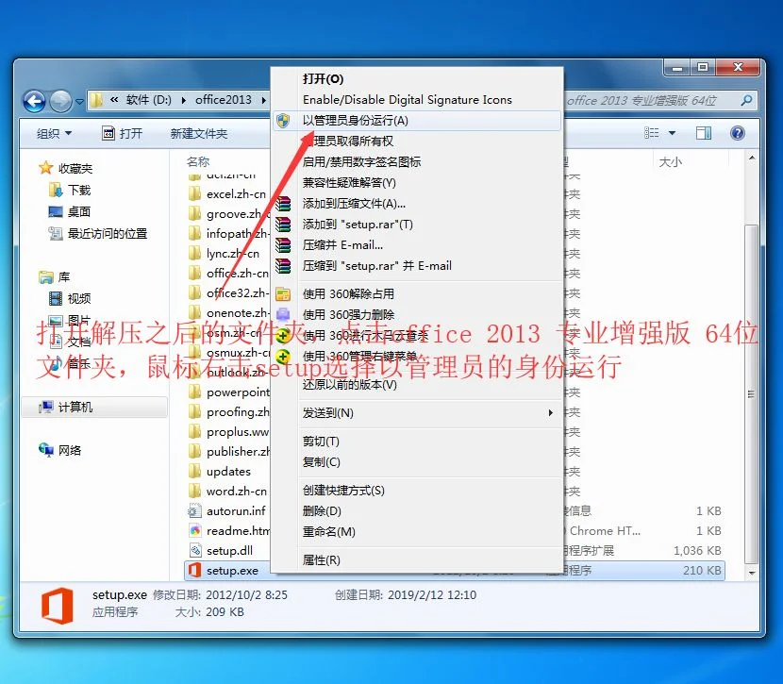Click the 打开 toolbar button
Viewport: 783px width, 684px height.
point(123,133)
